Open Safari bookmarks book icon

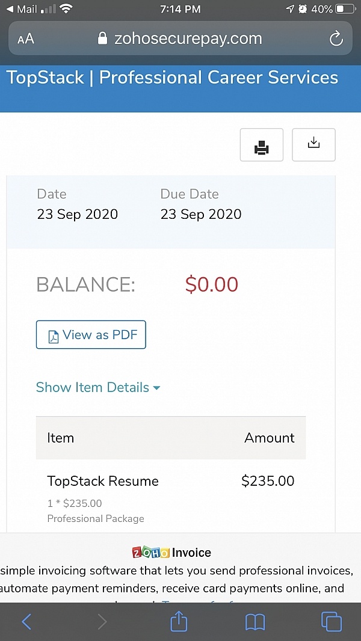point(255,622)
